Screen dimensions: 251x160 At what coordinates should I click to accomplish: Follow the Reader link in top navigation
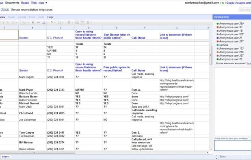pyautogui.click(x=25, y=3)
